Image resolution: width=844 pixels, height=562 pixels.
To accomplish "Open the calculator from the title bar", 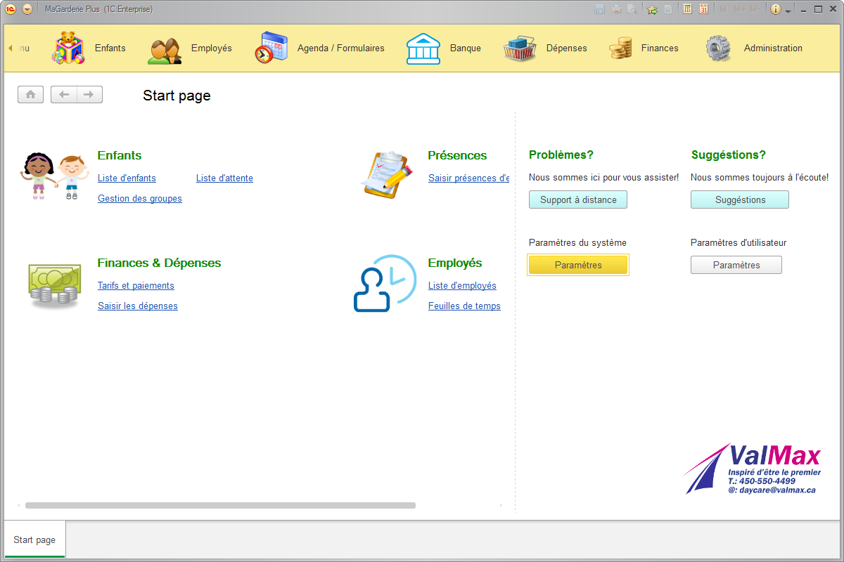I will [687, 9].
